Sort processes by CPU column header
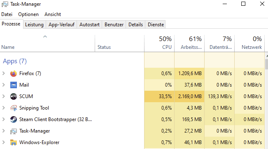 click(x=159, y=43)
